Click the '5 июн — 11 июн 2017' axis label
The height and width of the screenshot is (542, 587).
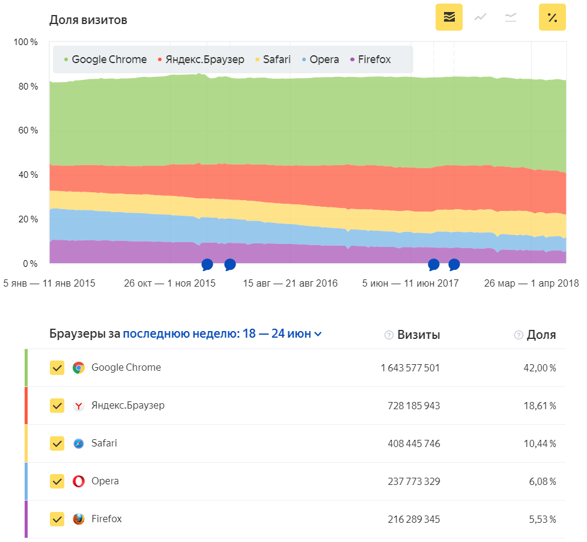410,284
